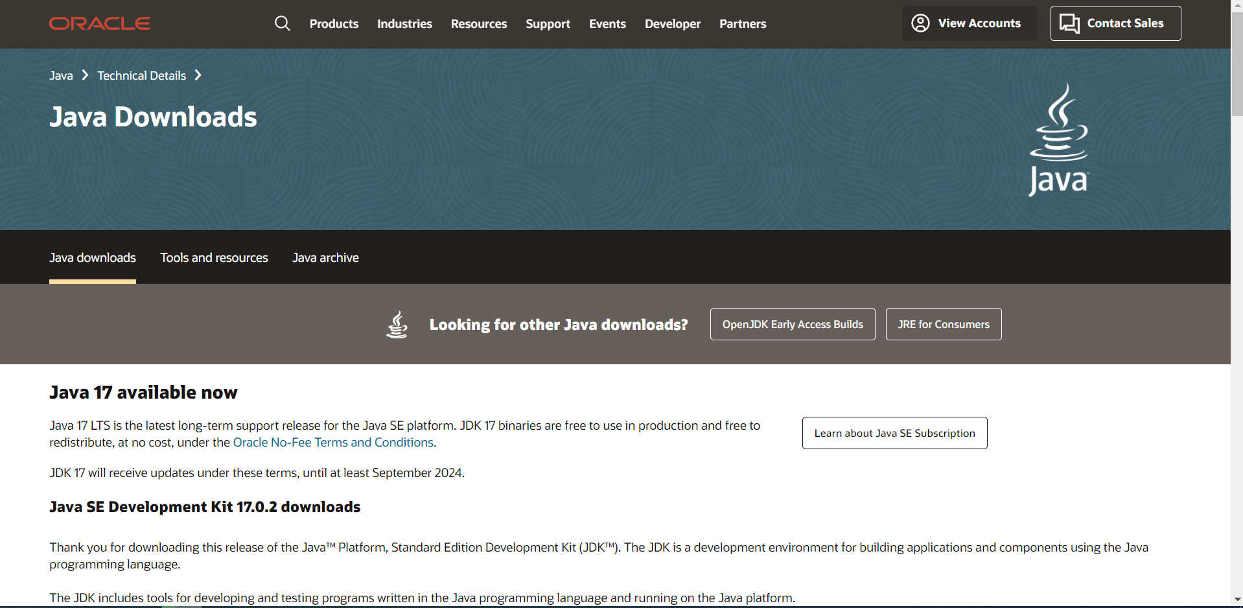Click 'Java SE Development Kit 17.0.2 downloads' heading

[x=205, y=507]
